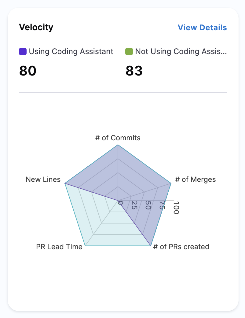This screenshot has height=318, width=245.
Task: Select the score value 80
Action: click(28, 71)
